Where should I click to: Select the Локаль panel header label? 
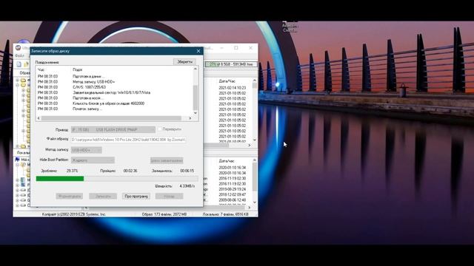click(x=23, y=153)
